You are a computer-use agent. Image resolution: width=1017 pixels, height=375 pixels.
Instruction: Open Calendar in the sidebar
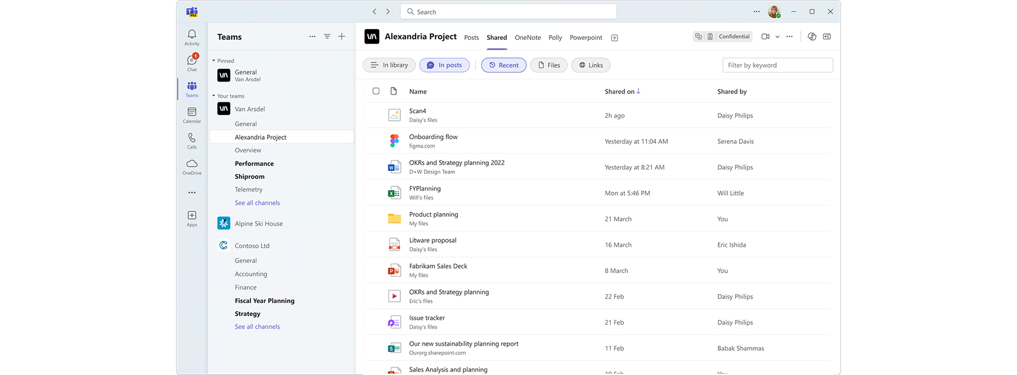click(x=192, y=115)
